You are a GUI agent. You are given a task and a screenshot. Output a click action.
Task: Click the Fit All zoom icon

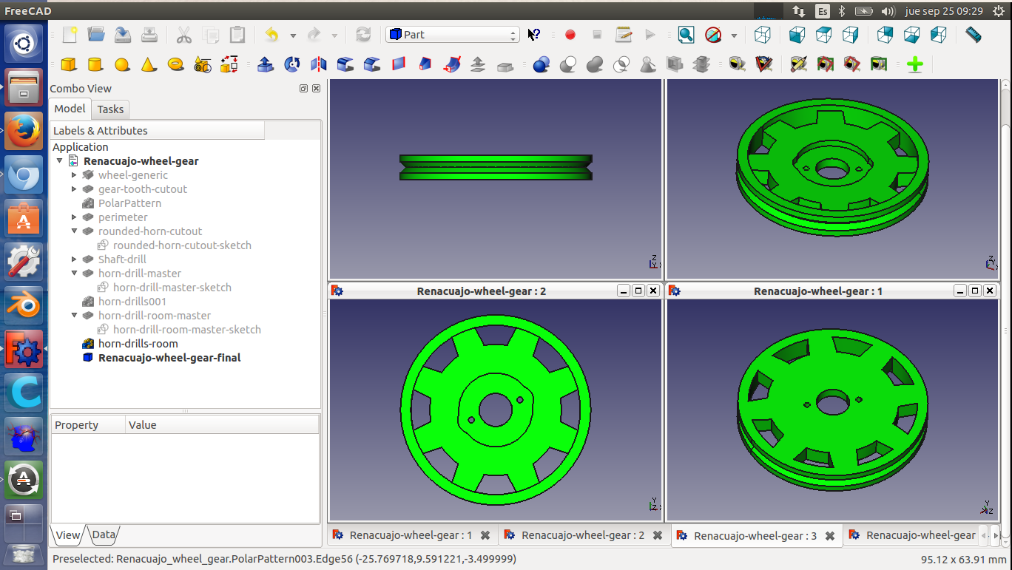pyautogui.click(x=686, y=35)
